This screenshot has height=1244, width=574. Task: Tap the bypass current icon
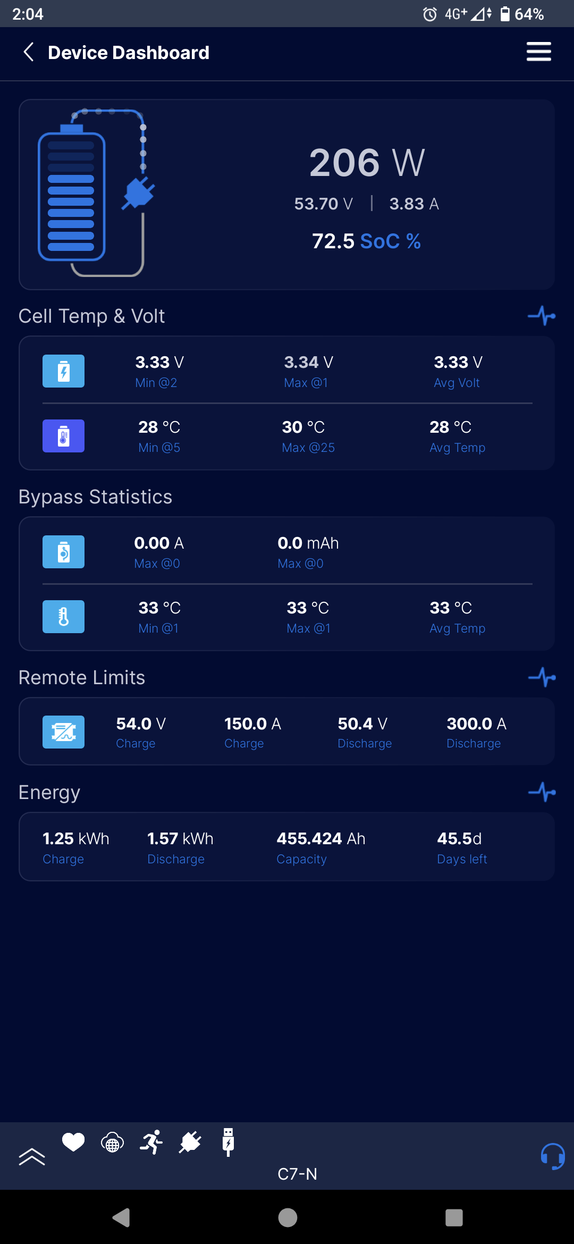(x=64, y=552)
